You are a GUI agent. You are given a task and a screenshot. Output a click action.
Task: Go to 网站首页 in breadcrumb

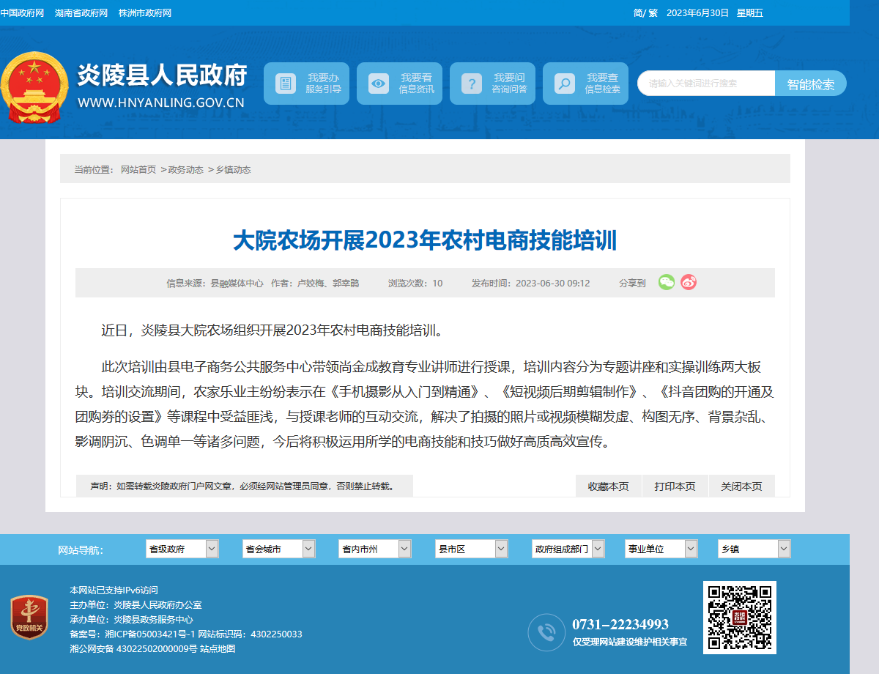[138, 169]
